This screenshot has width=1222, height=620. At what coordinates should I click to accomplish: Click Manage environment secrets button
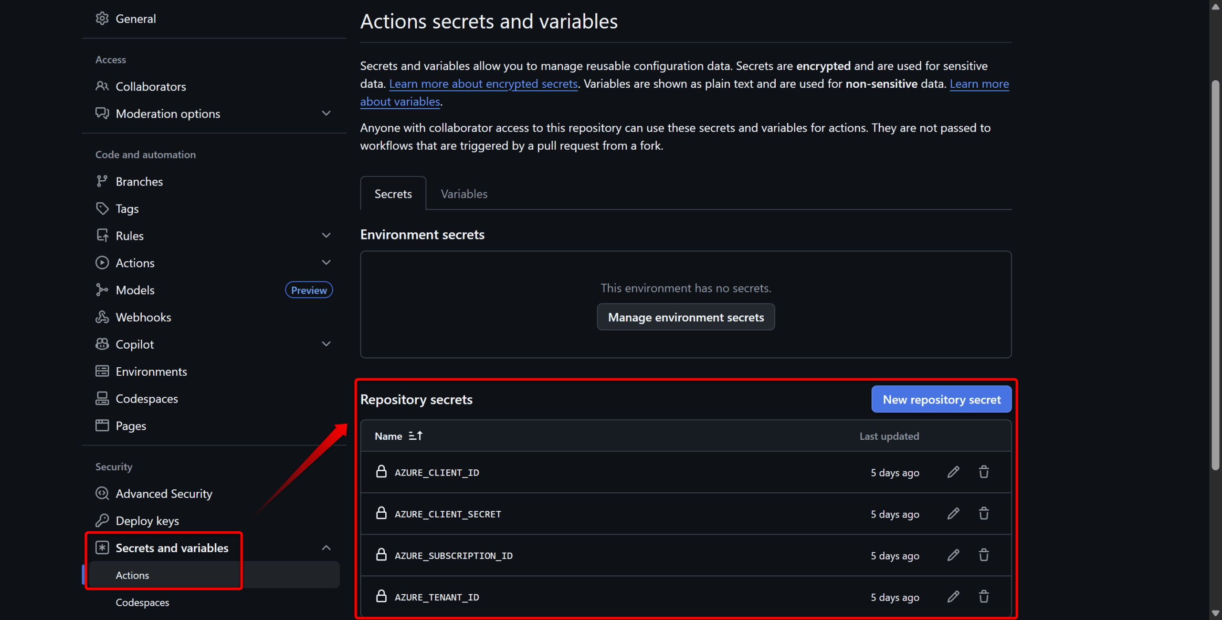click(685, 317)
